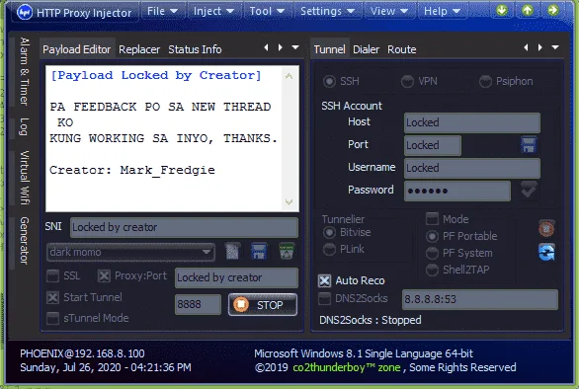This screenshot has width=579, height=389.
Task: Click the HTTP Proxy Injector logo icon
Action: [25, 12]
